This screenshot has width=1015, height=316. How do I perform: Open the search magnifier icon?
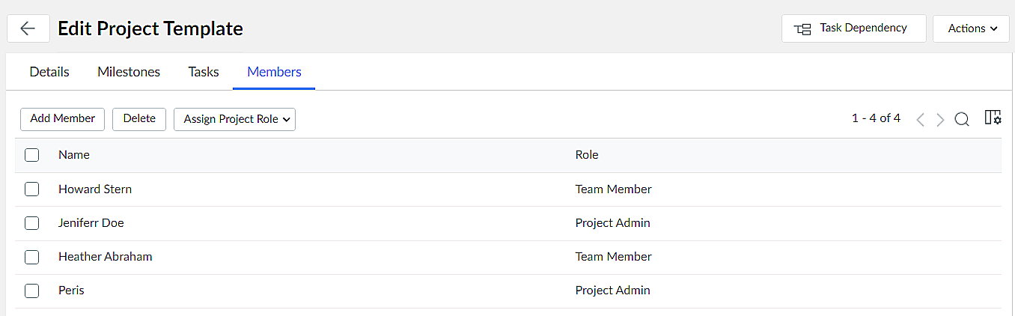click(x=962, y=119)
